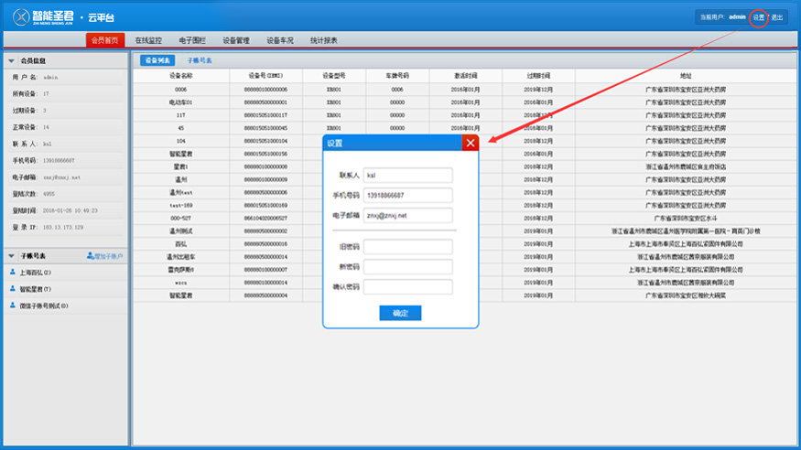Open the 在线监控 menu tab
The width and height of the screenshot is (801, 450).
point(148,40)
